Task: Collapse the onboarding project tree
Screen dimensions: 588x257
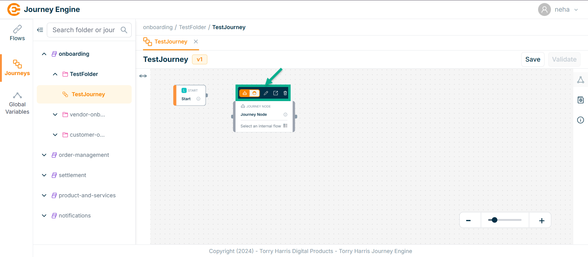Action: pos(44,54)
